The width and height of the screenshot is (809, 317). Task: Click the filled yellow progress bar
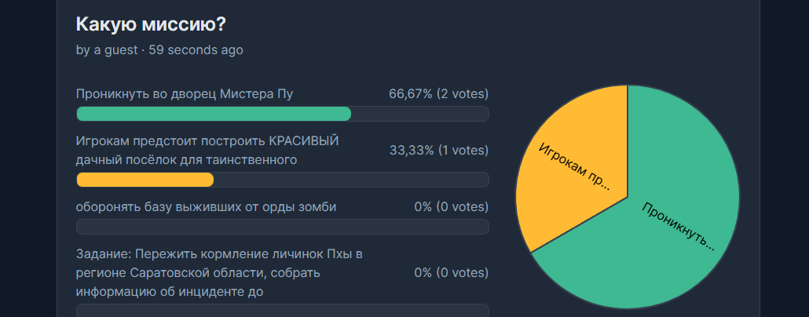click(x=145, y=180)
